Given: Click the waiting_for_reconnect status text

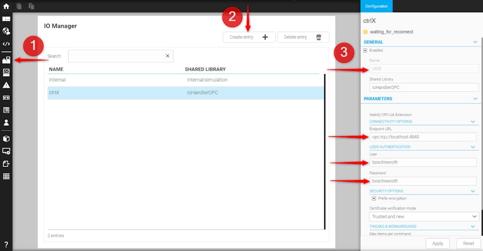Looking at the screenshot, I should [392, 32].
